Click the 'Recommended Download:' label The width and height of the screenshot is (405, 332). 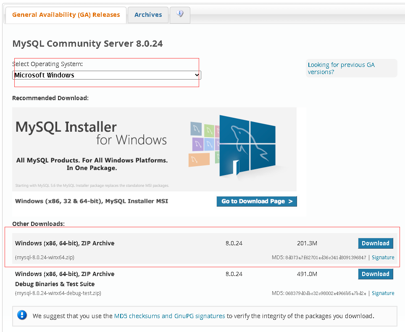[50, 98]
